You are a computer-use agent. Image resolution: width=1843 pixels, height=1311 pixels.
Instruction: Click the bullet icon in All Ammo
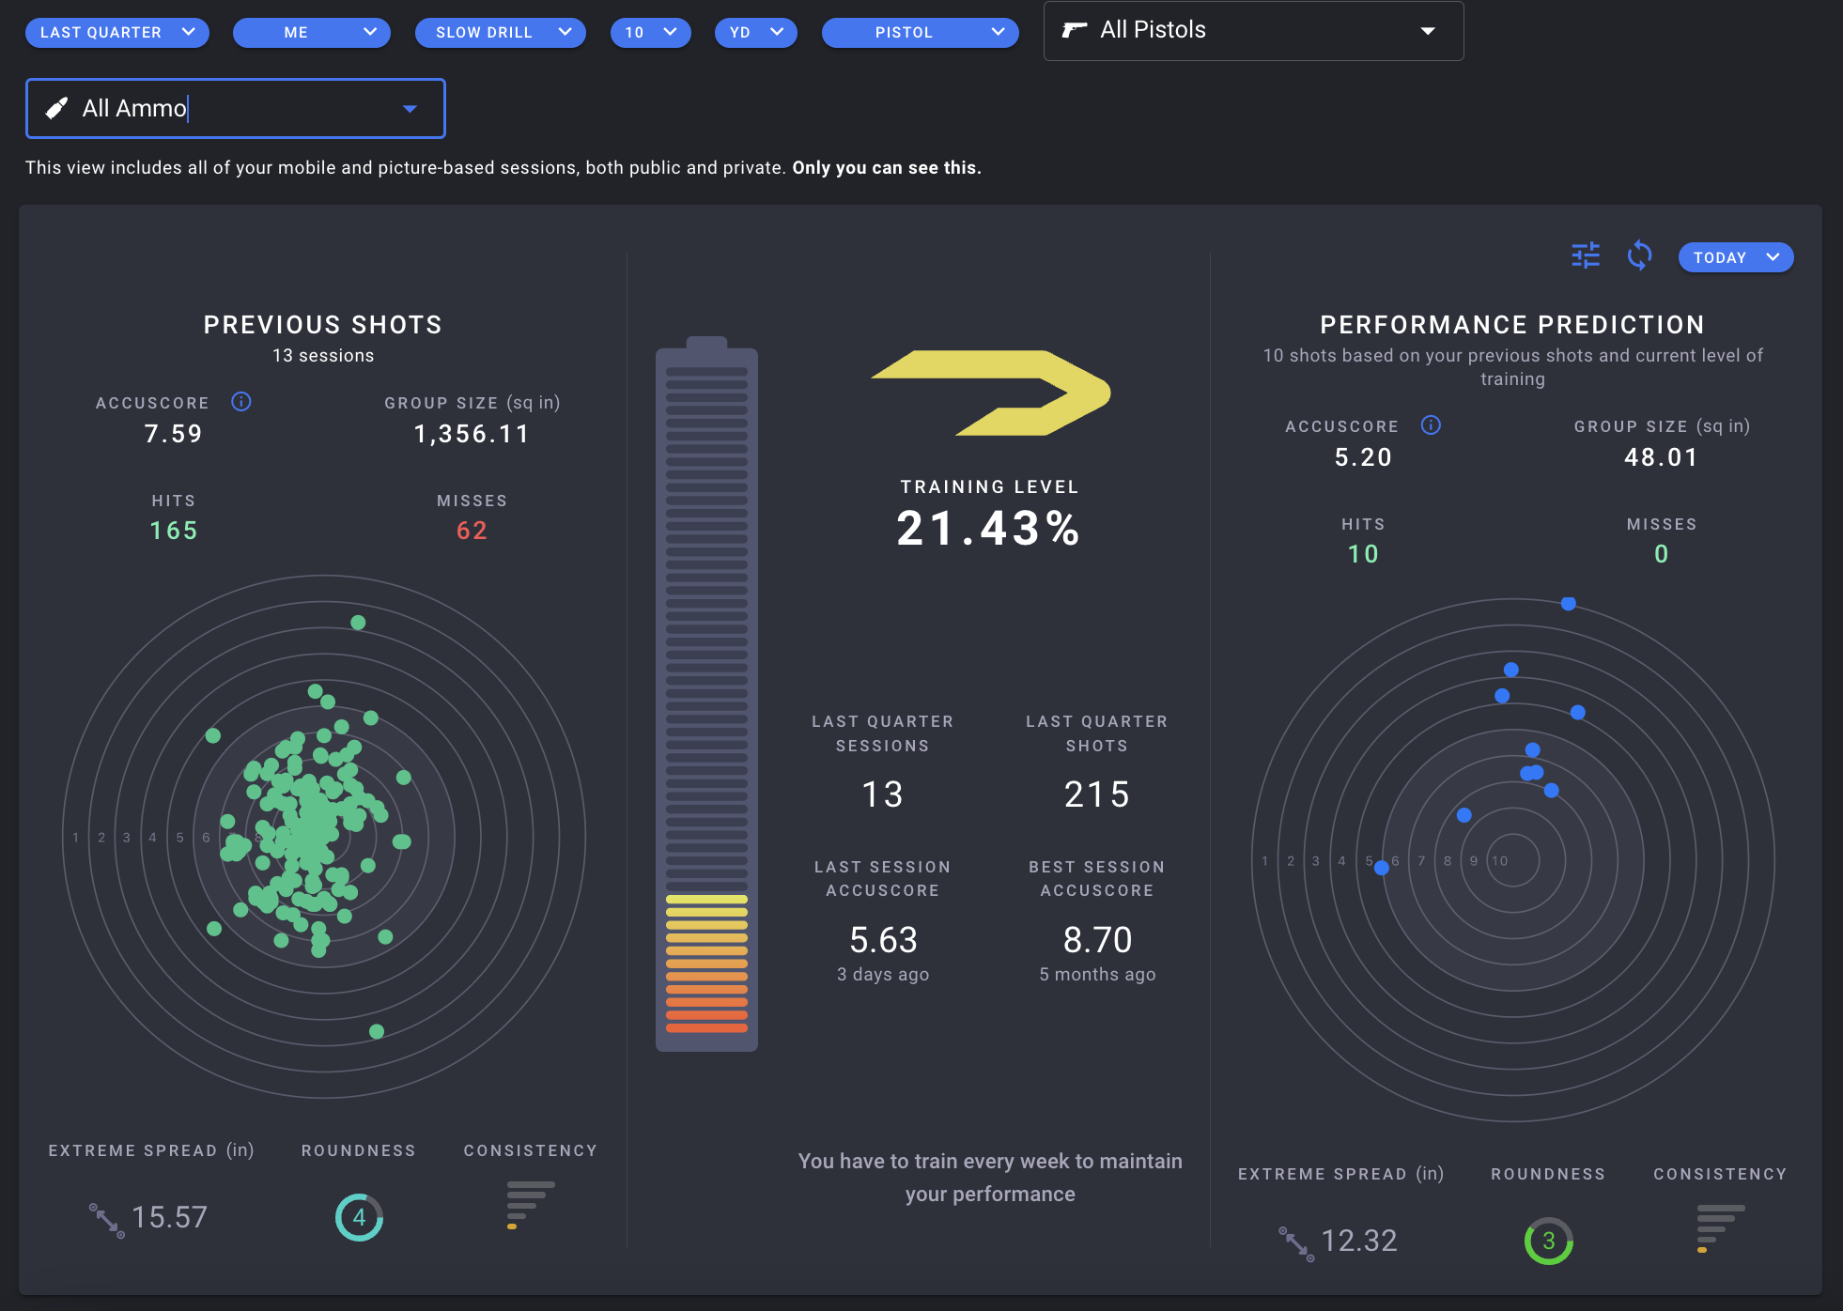point(56,108)
